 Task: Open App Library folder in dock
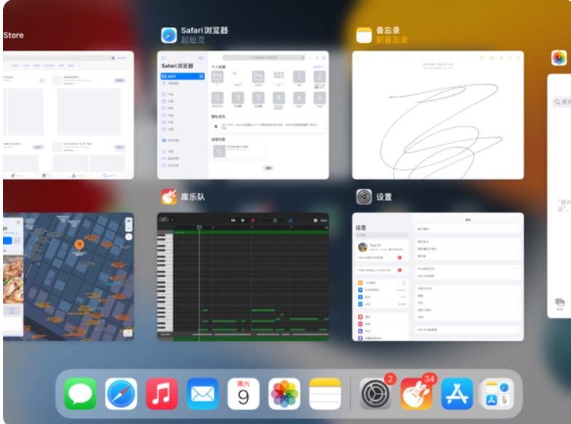(498, 394)
